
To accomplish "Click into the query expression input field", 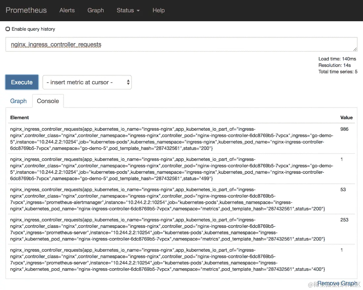I will point(181,44).
